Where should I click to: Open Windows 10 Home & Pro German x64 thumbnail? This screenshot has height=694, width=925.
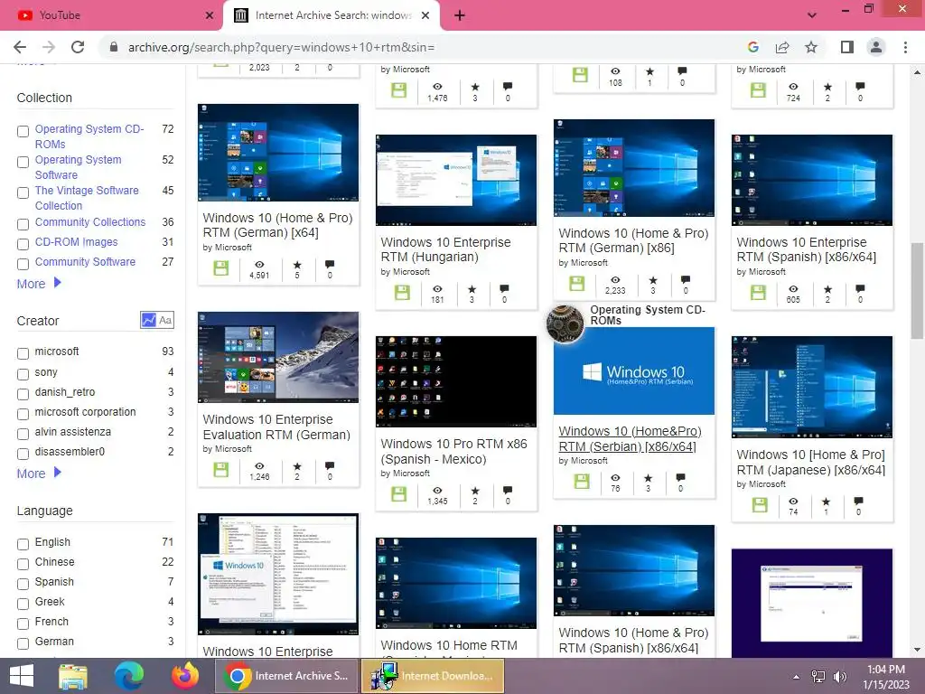coord(278,152)
